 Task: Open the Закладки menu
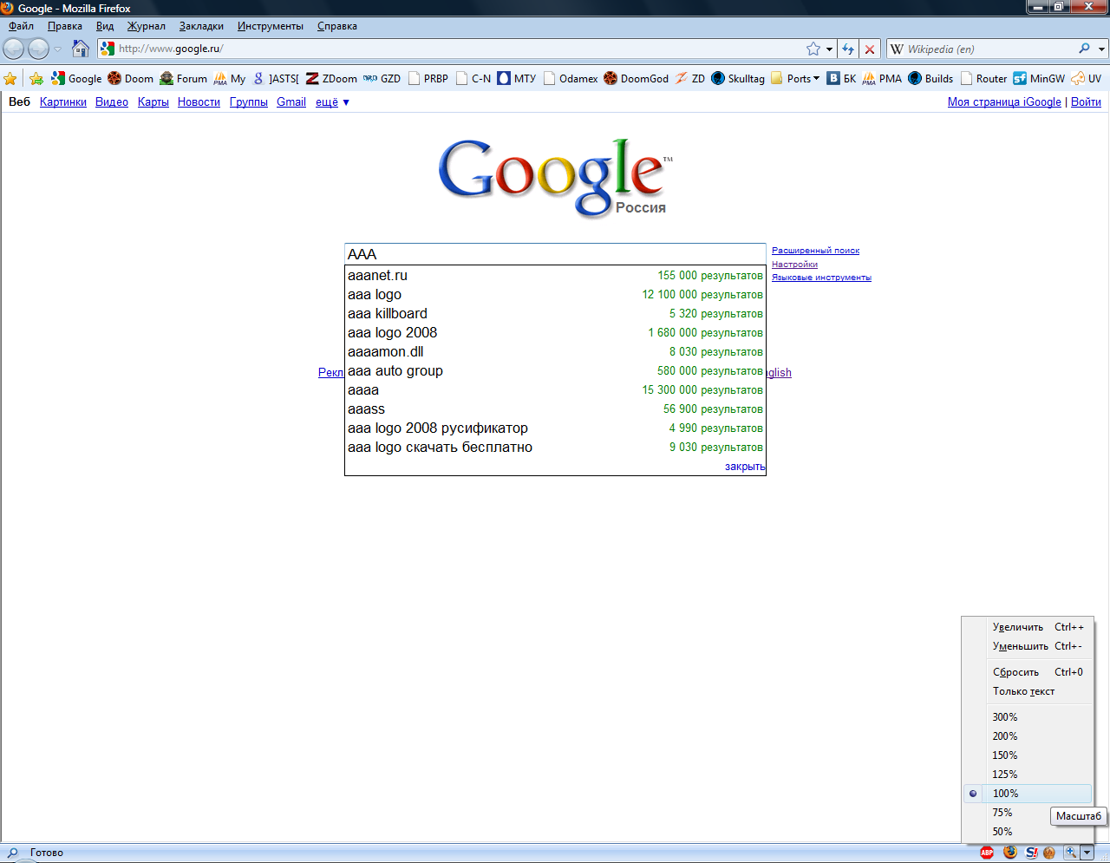(x=201, y=26)
